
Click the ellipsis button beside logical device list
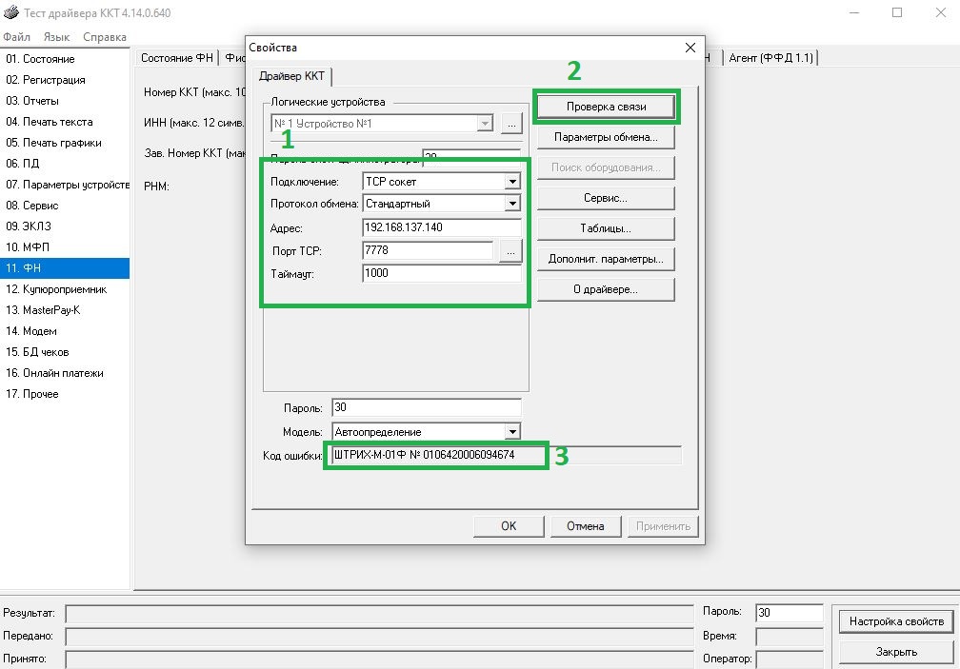pos(511,124)
